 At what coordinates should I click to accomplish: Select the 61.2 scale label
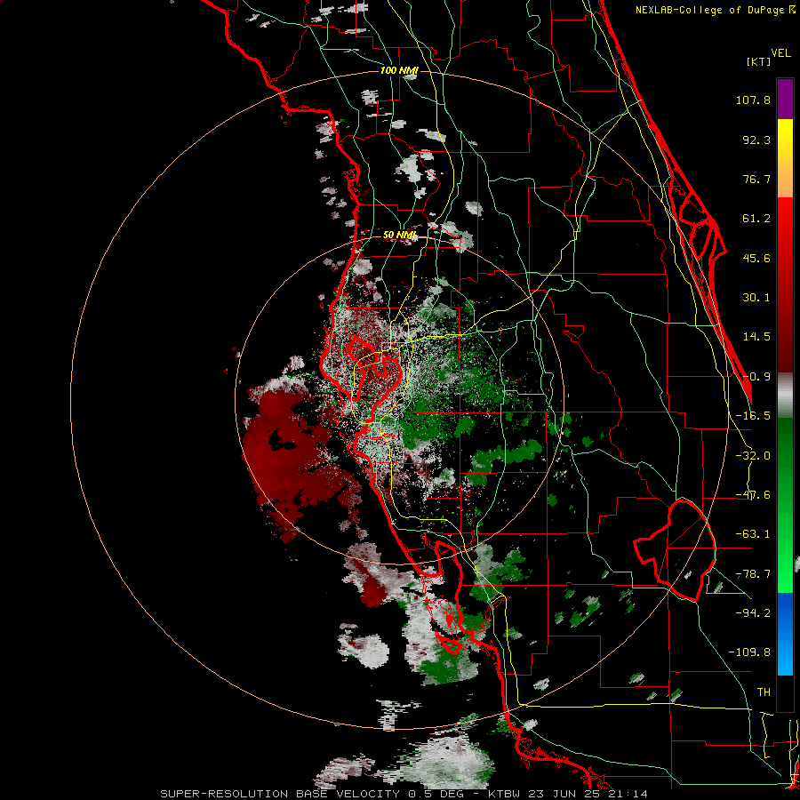tap(756, 219)
